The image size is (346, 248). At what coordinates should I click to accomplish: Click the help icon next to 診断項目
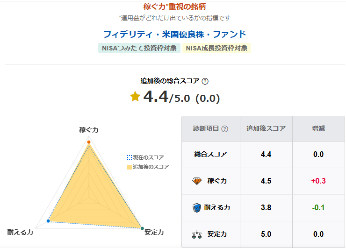click(x=225, y=129)
